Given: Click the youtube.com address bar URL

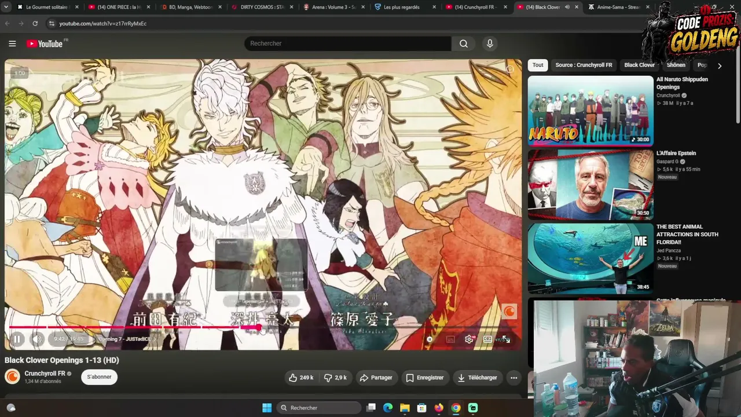Looking at the screenshot, I should pos(102,24).
